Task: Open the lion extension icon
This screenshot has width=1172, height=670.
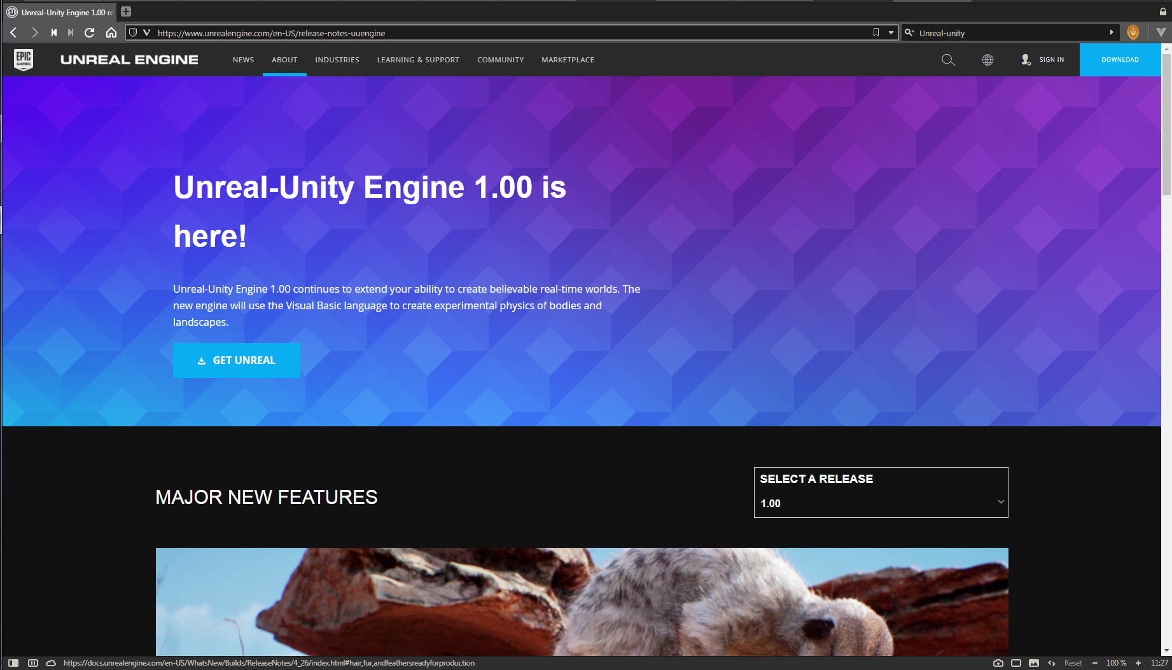Action: point(1133,32)
